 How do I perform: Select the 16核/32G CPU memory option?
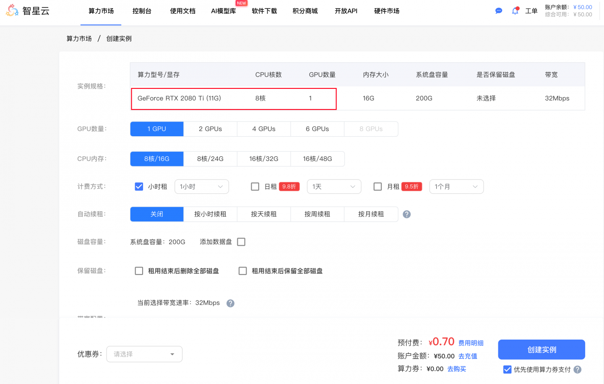point(264,159)
